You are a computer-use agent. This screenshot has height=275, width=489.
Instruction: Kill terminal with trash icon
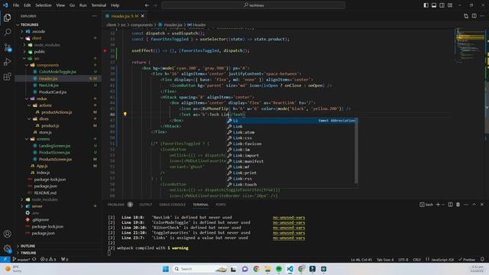tap(458, 205)
